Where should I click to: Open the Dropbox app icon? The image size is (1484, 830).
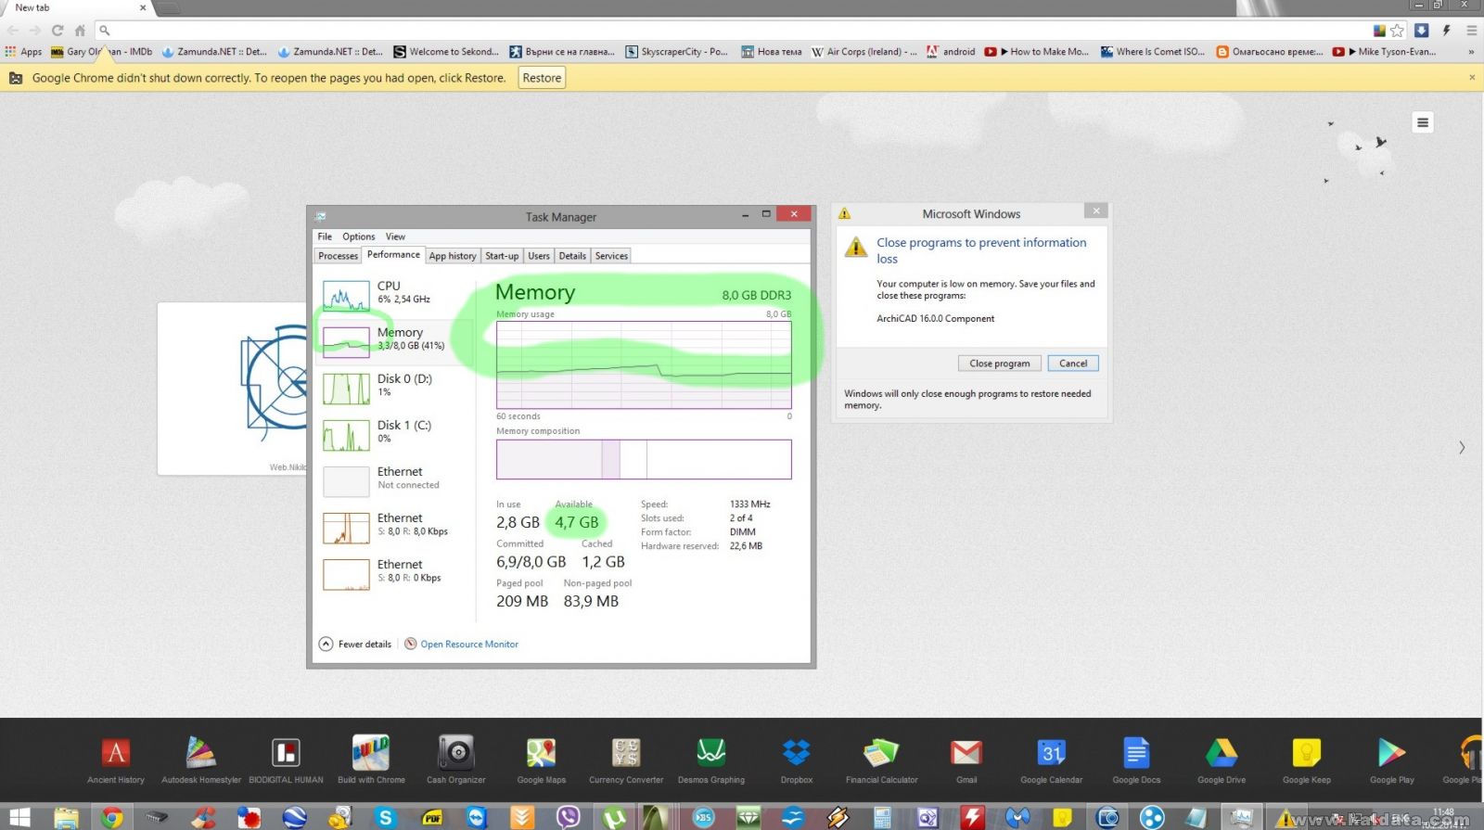coord(797,753)
